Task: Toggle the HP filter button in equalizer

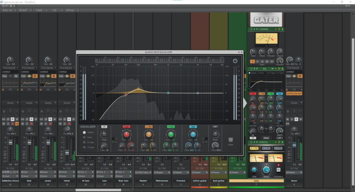Action: 104,127
